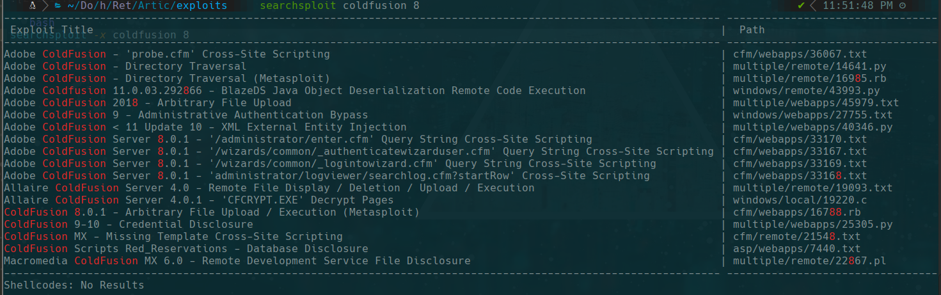
Task: Select path windows/remote/43993.py
Action: click(x=806, y=91)
